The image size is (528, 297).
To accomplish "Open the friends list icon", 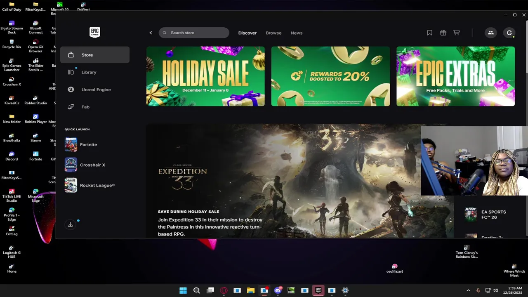I will (490, 33).
